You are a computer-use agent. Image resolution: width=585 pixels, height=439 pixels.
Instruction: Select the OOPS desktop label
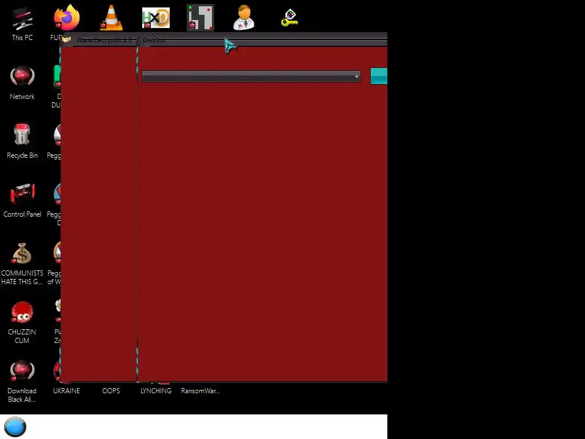(x=111, y=391)
